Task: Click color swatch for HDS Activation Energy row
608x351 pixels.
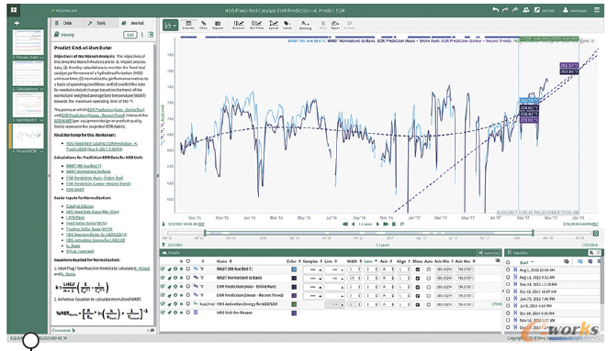Action: (294, 304)
